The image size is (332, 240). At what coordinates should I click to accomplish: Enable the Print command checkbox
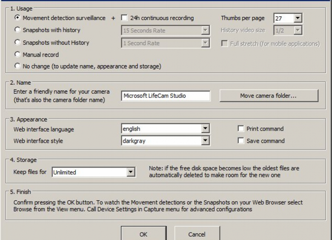[x=241, y=129]
